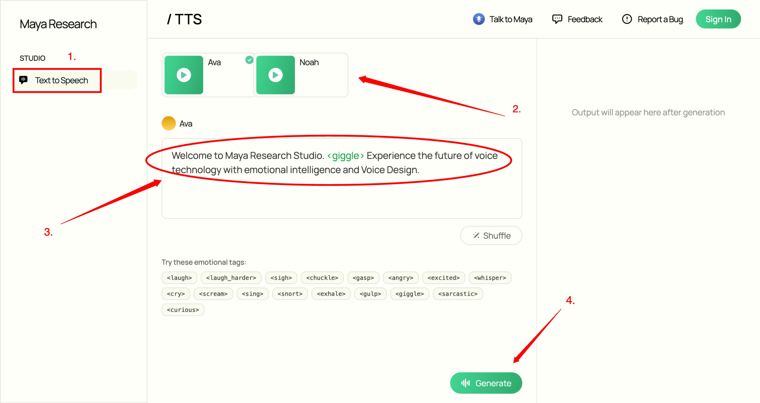Click the Shuffle wand icon

tap(476, 235)
